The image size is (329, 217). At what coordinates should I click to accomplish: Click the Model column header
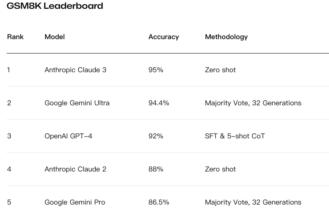(x=55, y=37)
